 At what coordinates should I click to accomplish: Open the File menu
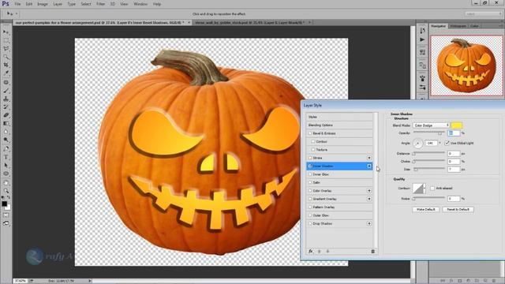coord(17,4)
